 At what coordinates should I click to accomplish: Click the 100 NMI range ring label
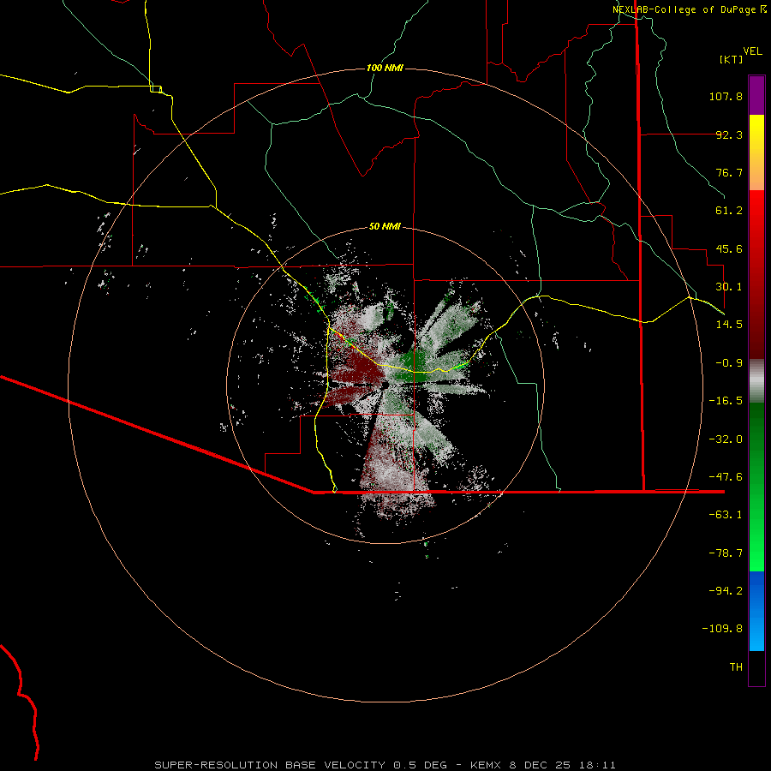pyautogui.click(x=385, y=68)
